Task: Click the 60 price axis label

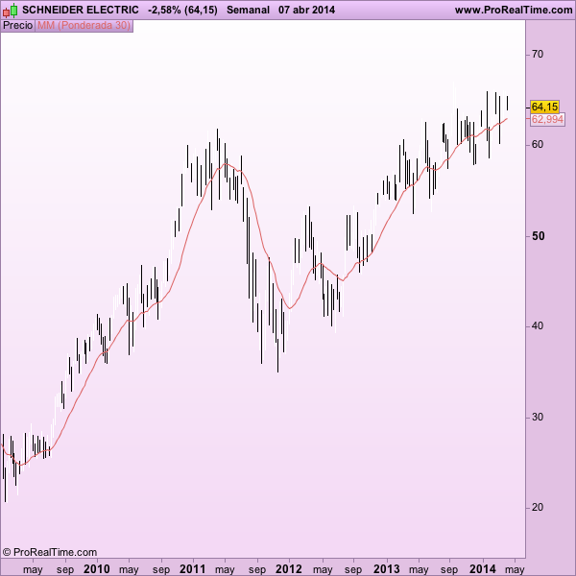Action: click(537, 145)
